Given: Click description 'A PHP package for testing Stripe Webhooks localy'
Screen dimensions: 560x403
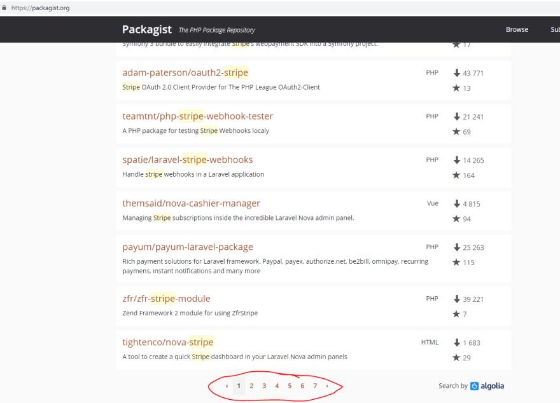Looking at the screenshot, I should coord(196,130).
